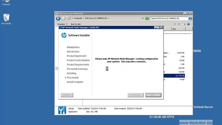Viewport: 222px width, 125px height.
Task: Open the Recycle Bin desktop icon
Action: 6,19
